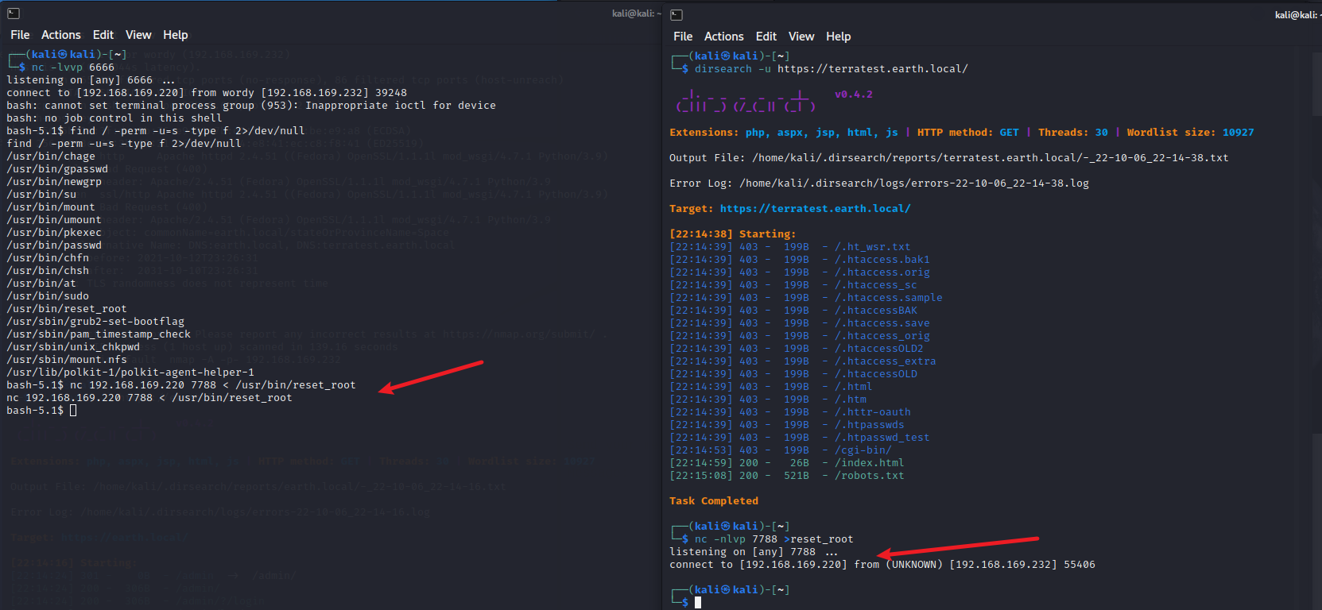Click the '[22:14:38] Starting:' line

(x=733, y=234)
